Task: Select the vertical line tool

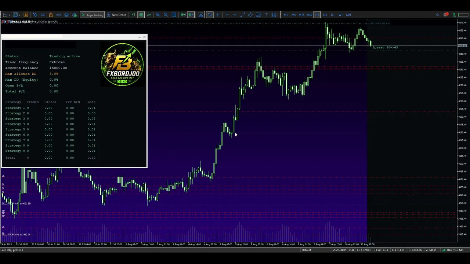Action: [x=227, y=15]
